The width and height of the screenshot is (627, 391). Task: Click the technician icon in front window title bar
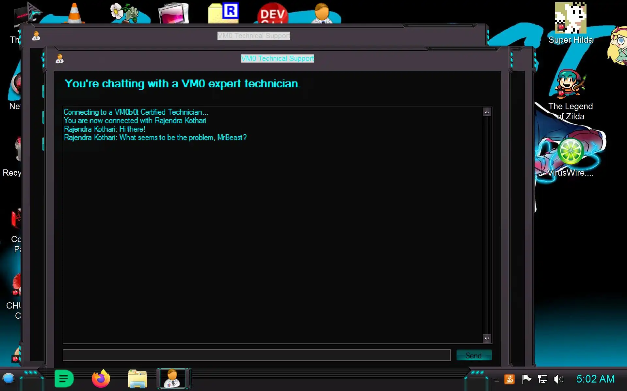pyautogui.click(x=59, y=59)
